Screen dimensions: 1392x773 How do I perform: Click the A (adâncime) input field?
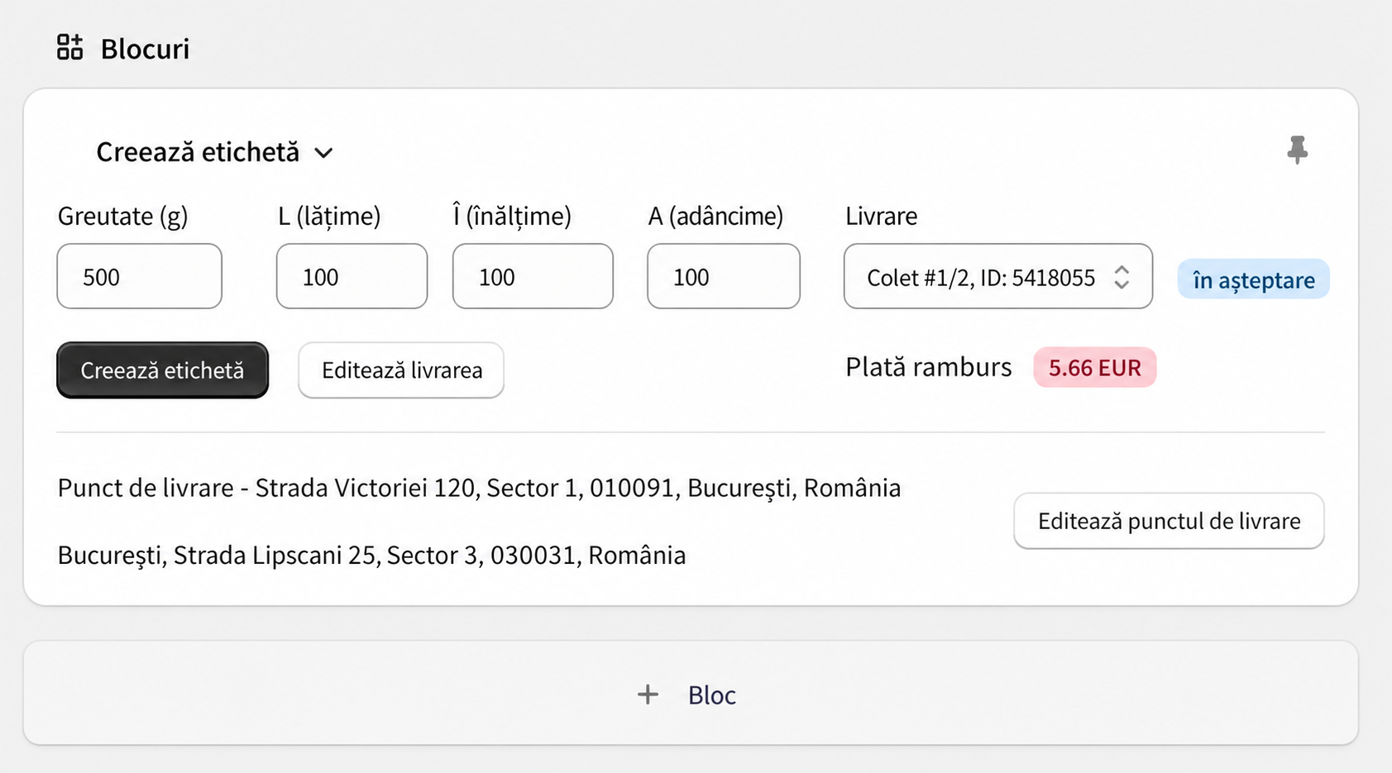point(724,276)
